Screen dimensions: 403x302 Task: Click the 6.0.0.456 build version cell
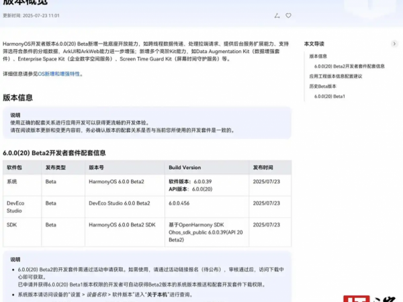click(x=181, y=202)
